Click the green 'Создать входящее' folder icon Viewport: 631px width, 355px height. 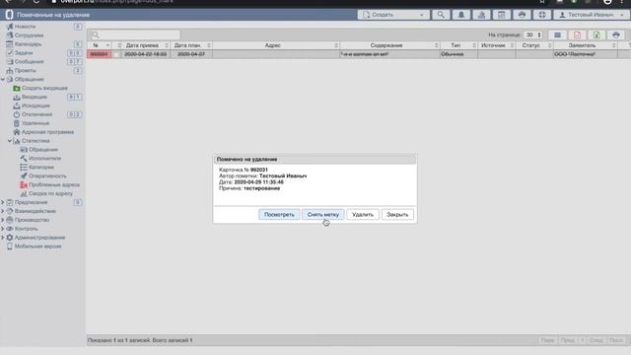tap(17, 88)
